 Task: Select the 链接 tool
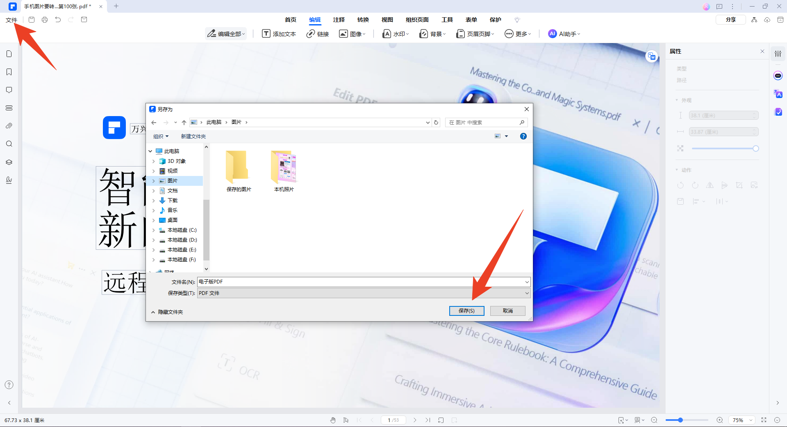[318, 34]
